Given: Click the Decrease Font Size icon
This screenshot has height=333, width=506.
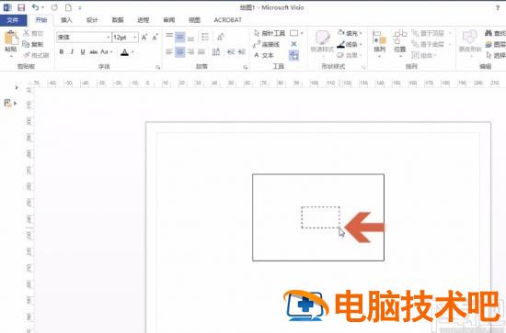Looking at the screenshot, I should tap(155, 38).
